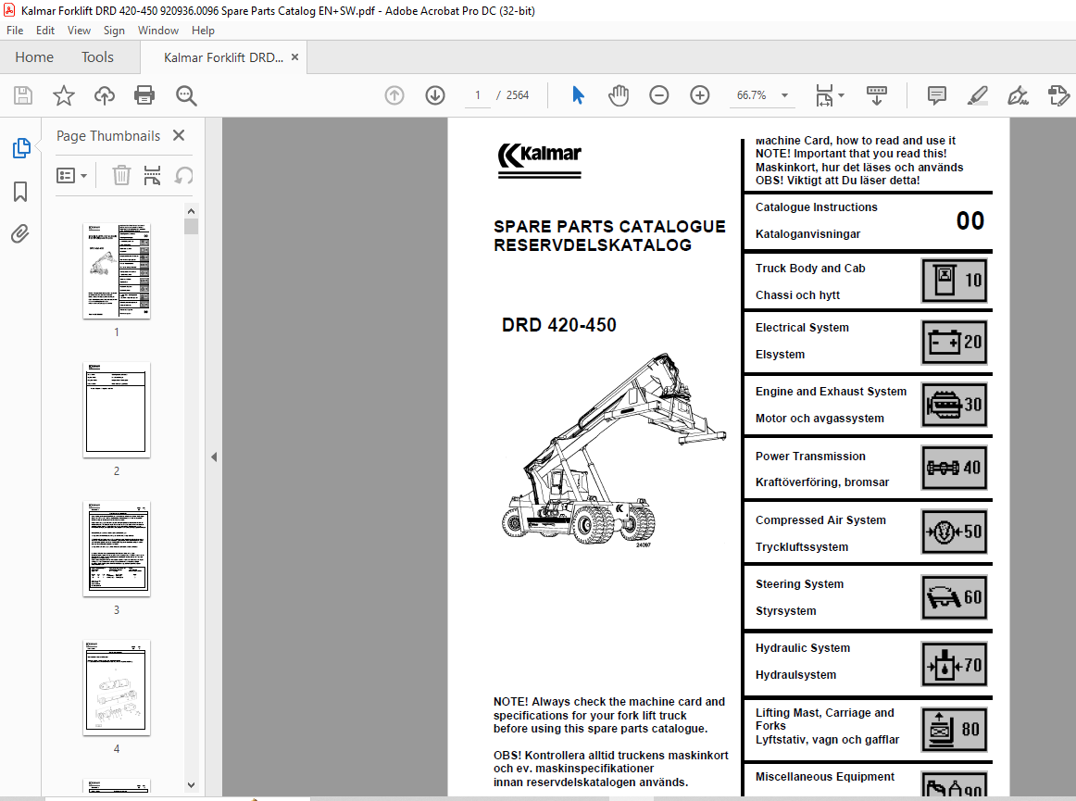Screen dimensions: 1076x801
Task: Activate the Selection arrow tool
Action: coord(578,95)
